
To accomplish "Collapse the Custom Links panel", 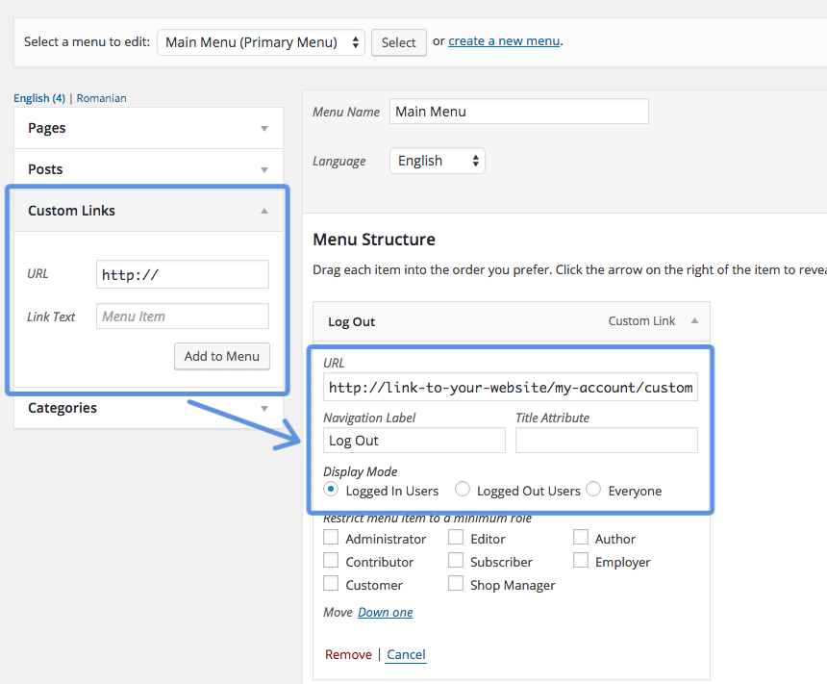I will point(264,210).
